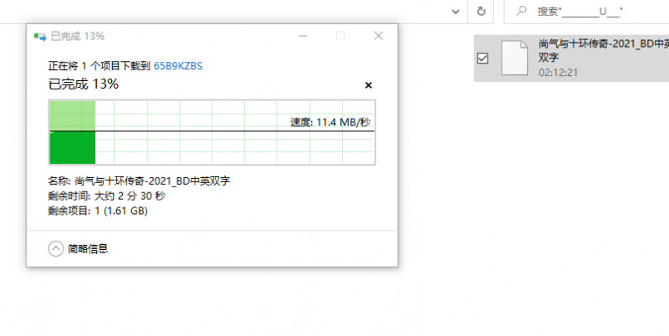
Task: Expand the address bar history dropdown
Action: (x=455, y=12)
